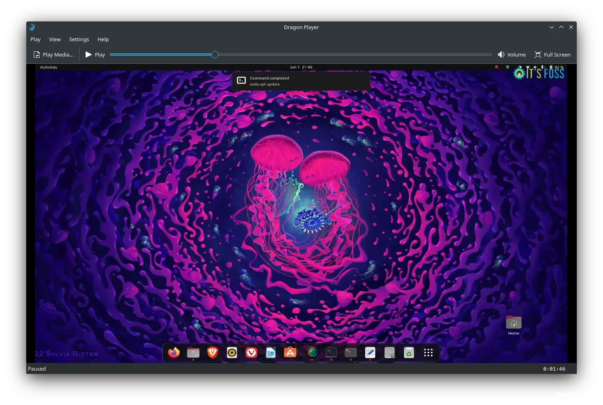The height and width of the screenshot is (405, 603).
Task: Click Ubuntu Software icon in the video dock
Action: point(290,353)
